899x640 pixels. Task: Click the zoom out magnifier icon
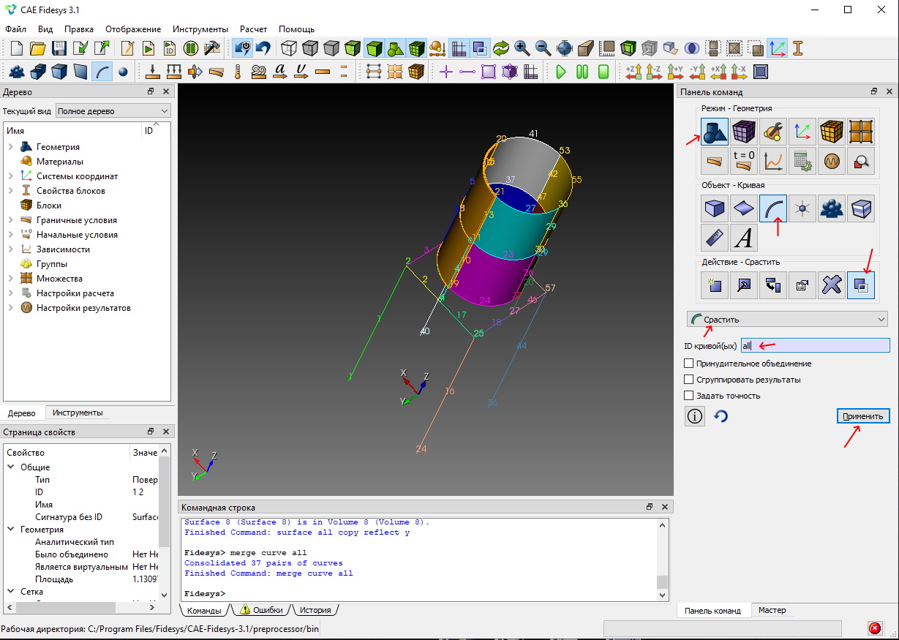543,49
